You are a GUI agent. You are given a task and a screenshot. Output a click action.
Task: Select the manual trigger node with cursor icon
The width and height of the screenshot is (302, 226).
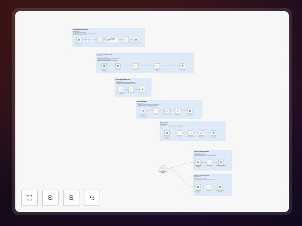tap(163, 168)
